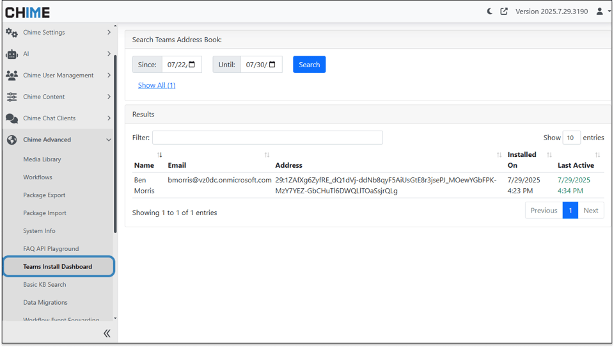Click the Chime Settings gears icon
614x347 pixels.
12,33
